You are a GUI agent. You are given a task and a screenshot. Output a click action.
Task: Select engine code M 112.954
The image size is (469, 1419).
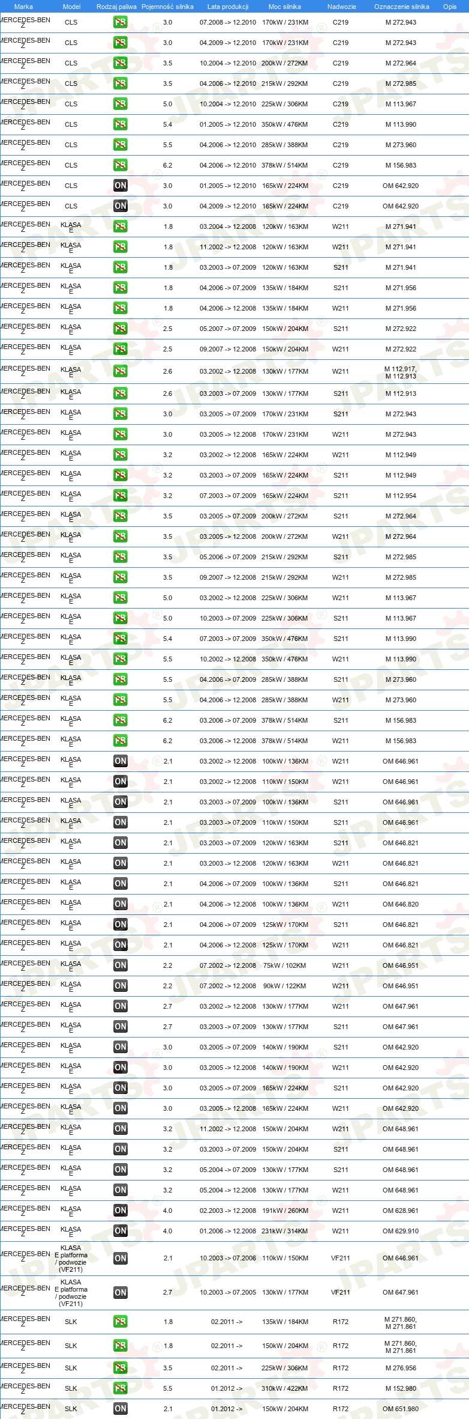401,496
